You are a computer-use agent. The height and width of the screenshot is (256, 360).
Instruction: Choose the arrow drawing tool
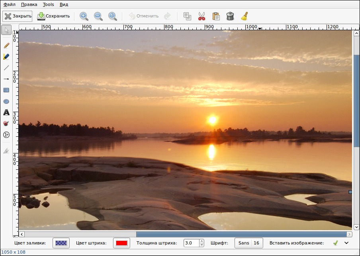(6, 79)
